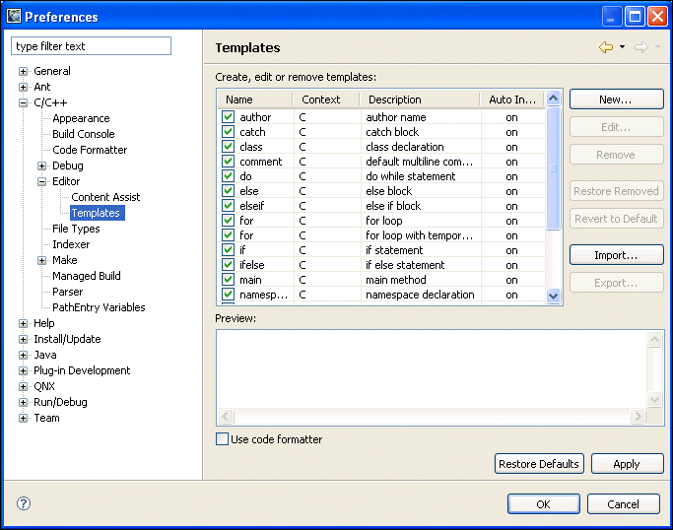
Task: Click Restore Defaults button
Action: pos(539,464)
